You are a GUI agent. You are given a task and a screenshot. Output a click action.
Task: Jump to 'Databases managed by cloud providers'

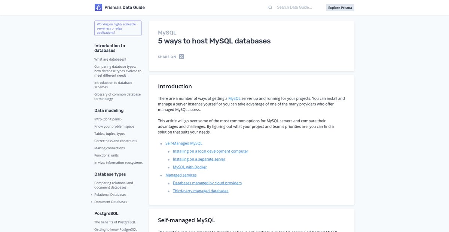(x=207, y=183)
